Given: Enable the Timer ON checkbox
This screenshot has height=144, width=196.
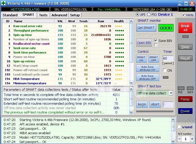Looking at the screenshot, I should [x=165, y=70].
